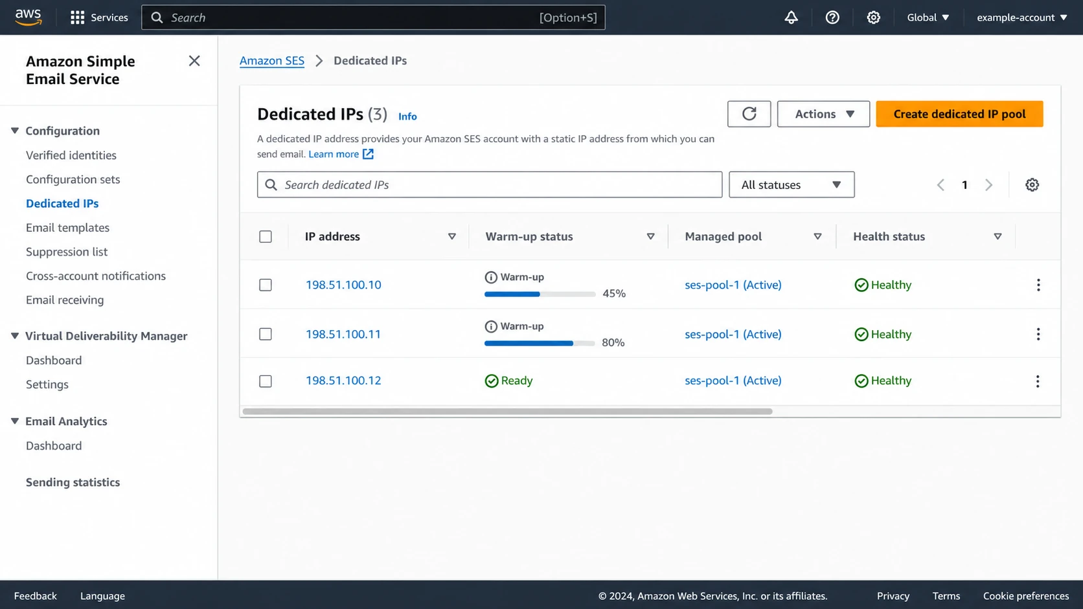Open row actions for 198.51.100.12
The width and height of the screenshot is (1083, 609).
point(1038,381)
